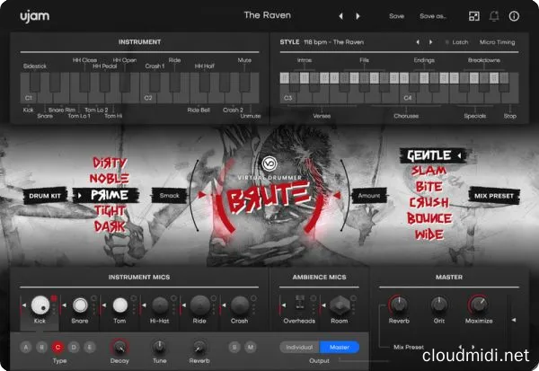Image resolution: width=539 pixels, height=371 pixels.
Task: Click the Smack label
Action: tap(170, 195)
